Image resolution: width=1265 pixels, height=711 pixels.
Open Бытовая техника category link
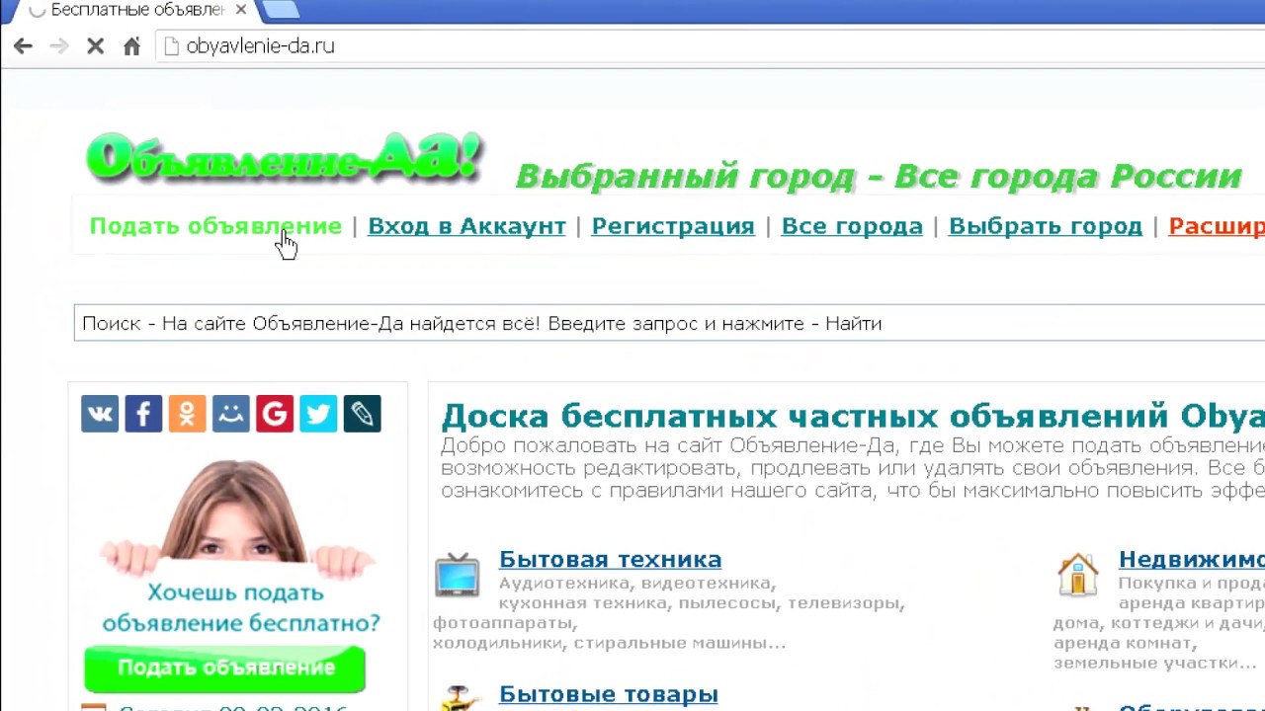[610, 559]
